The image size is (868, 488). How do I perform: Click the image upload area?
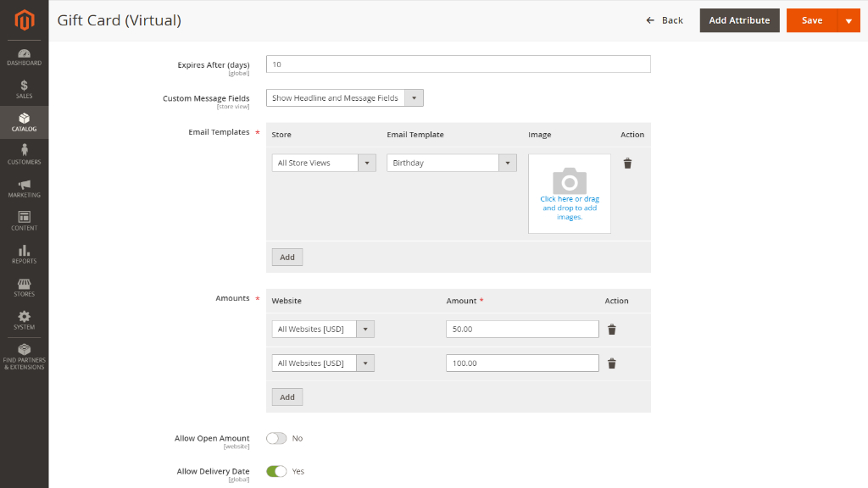point(570,194)
